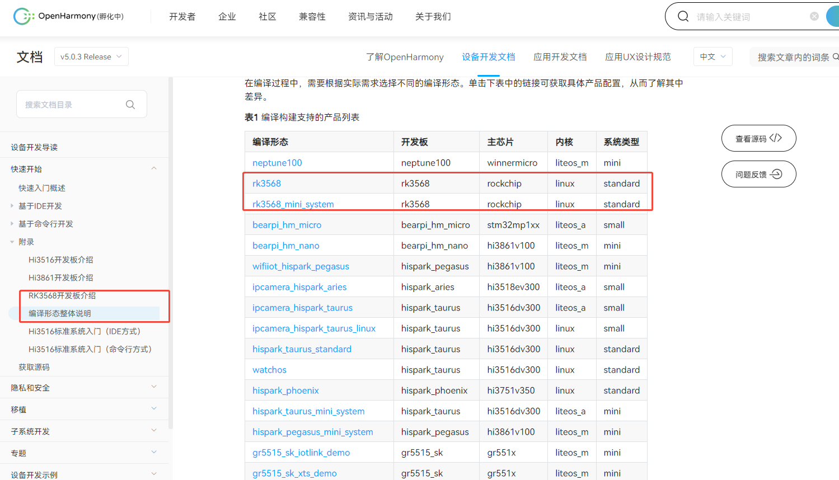Viewport: 839px width, 480px height.
Task: Click the magnifier icon in top search bar
Action: 683,16
